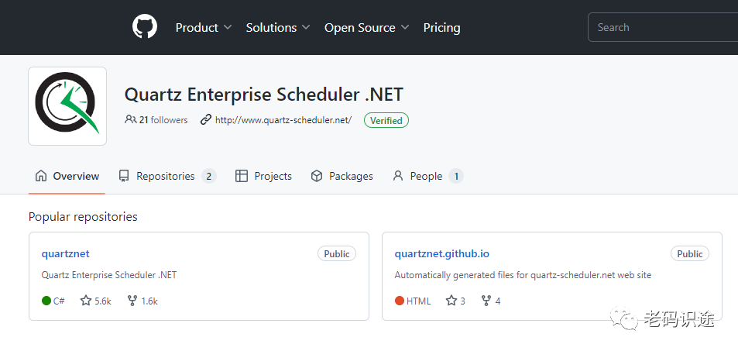The height and width of the screenshot is (351, 738).
Task: Open the 21 followers link
Action: (x=163, y=120)
